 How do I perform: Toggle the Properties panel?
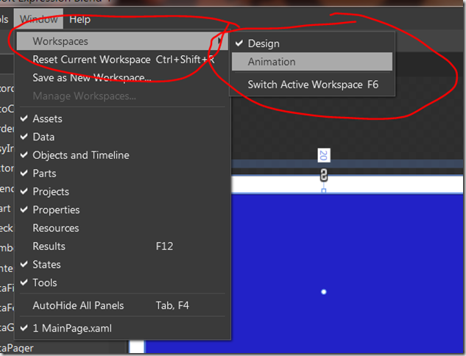(x=121, y=210)
